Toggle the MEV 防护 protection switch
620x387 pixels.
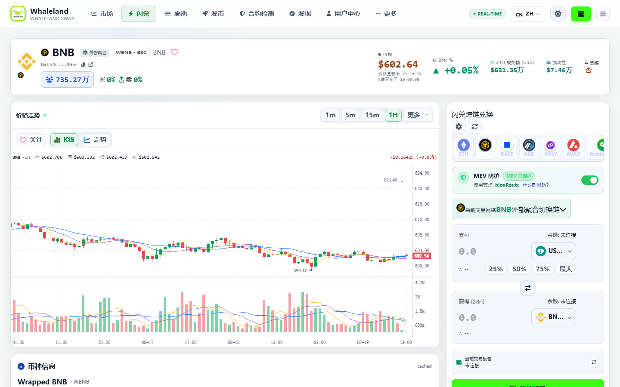(589, 180)
